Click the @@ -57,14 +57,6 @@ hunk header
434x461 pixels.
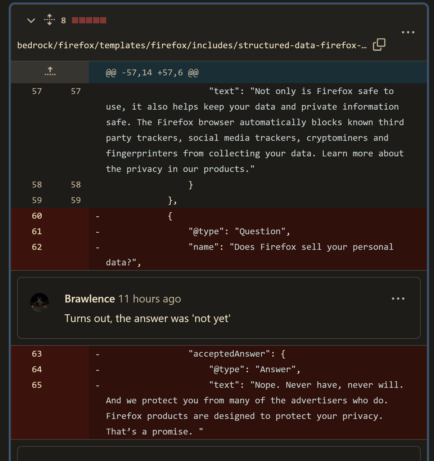pos(152,73)
